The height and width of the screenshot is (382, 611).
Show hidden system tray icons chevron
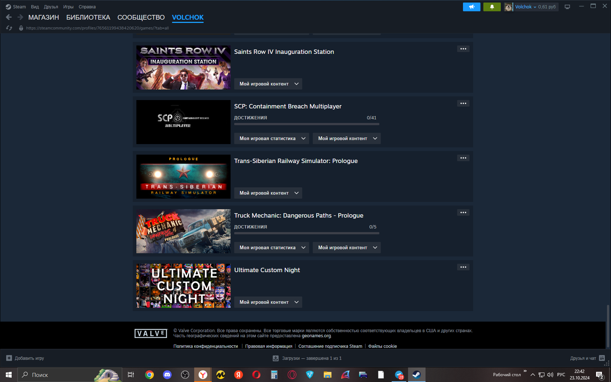(x=533, y=375)
